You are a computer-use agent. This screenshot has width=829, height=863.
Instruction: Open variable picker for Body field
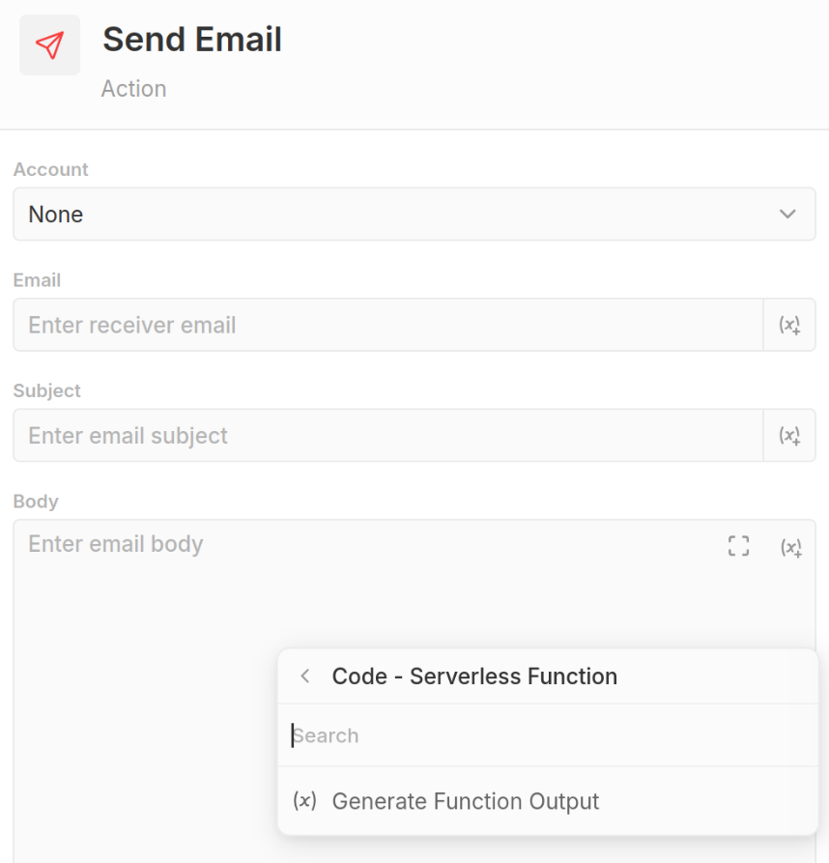click(x=790, y=547)
